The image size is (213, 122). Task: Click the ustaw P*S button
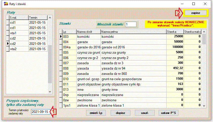point(169,113)
